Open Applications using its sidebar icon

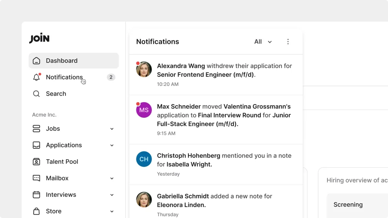[36, 145]
